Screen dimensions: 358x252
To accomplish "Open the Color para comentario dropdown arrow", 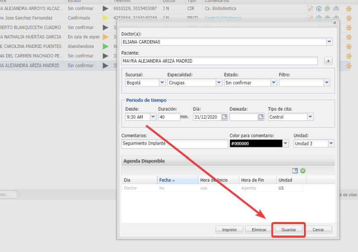I will point(286,143).
